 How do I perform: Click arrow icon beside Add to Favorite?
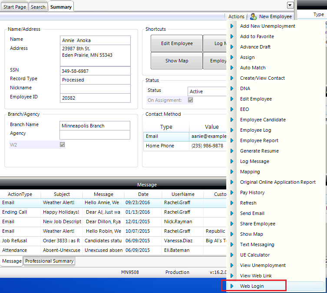point(232,36)
